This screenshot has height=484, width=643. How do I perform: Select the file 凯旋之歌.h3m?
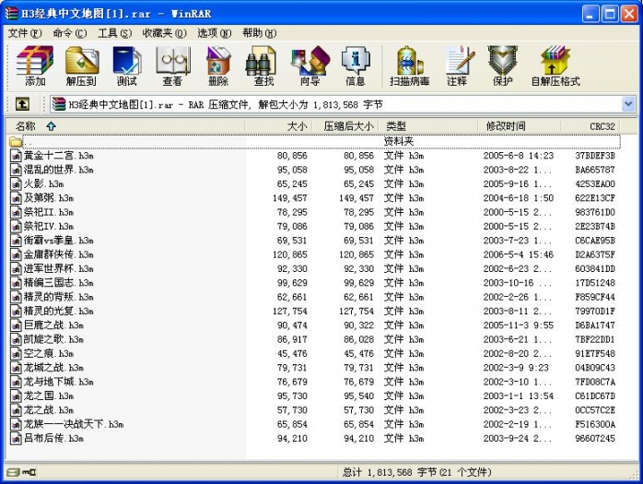tap(53, 339)
